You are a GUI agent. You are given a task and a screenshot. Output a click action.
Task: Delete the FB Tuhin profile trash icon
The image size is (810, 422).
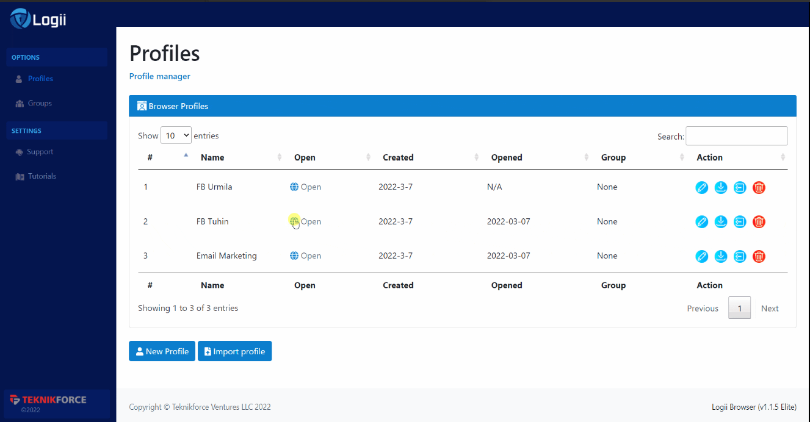(759, 221)
